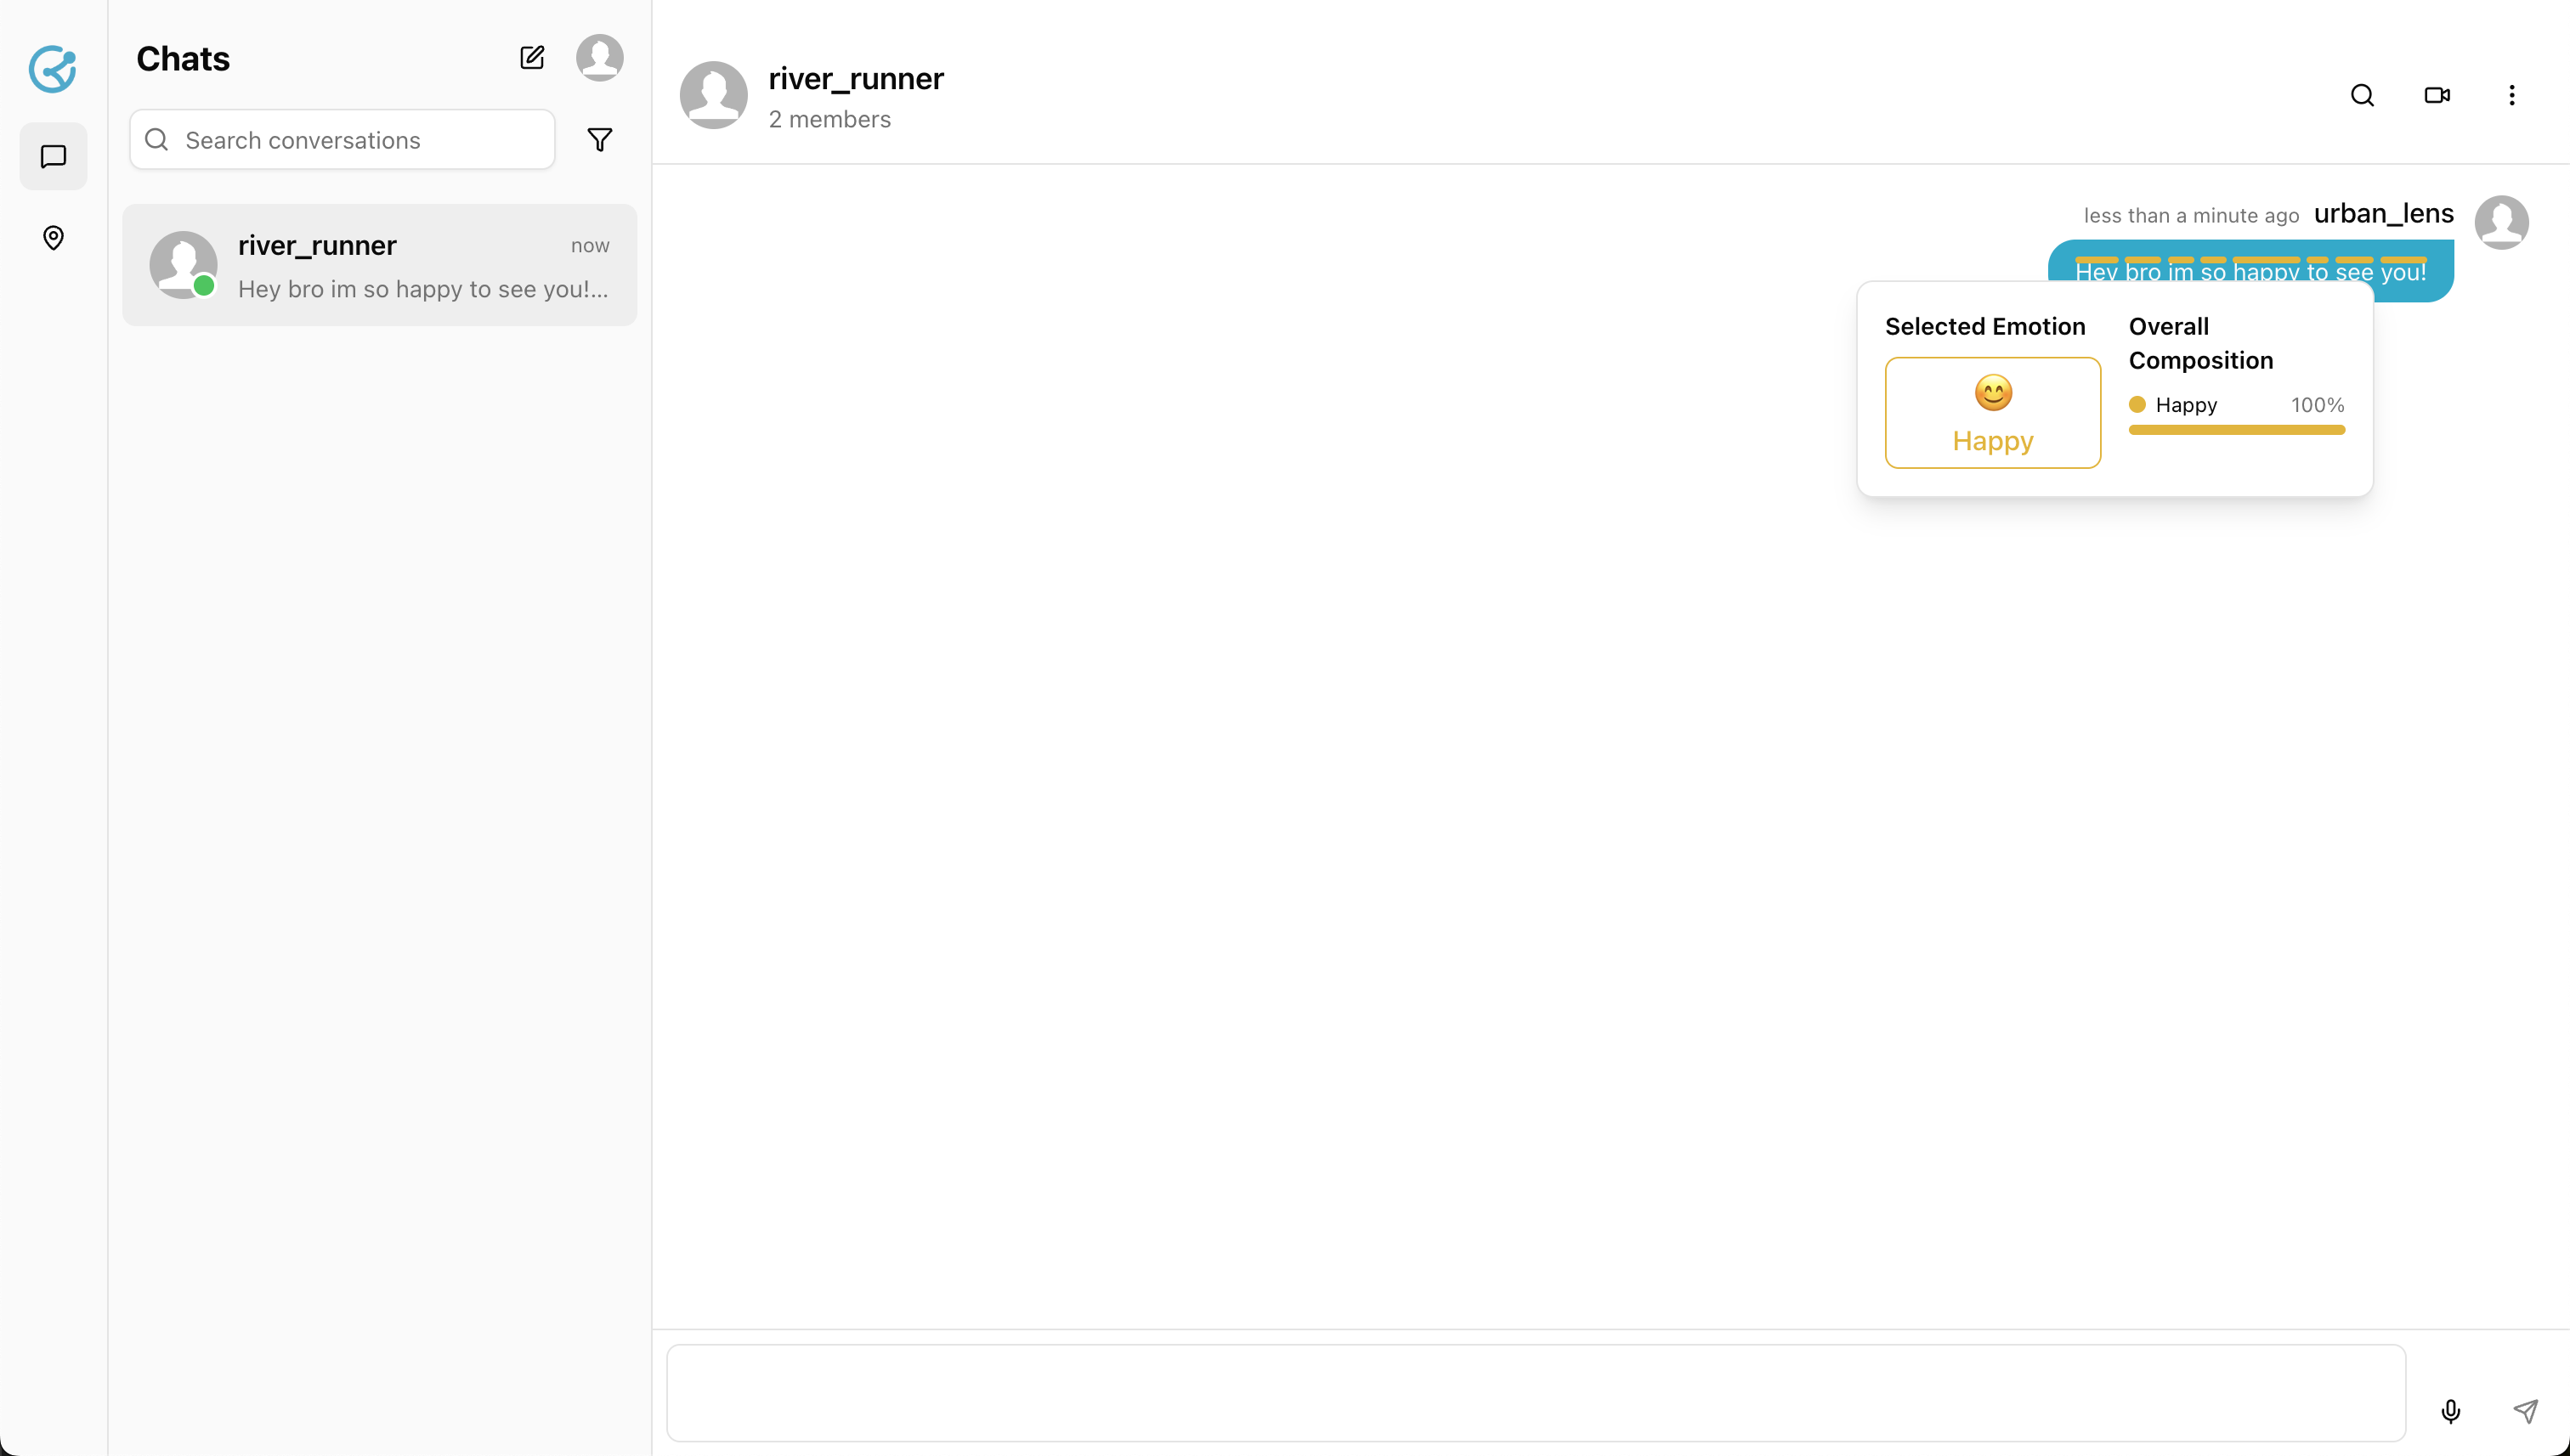Open your profile avatar in Chats header
This screenshot has height=1456, width=2570.
599,58
